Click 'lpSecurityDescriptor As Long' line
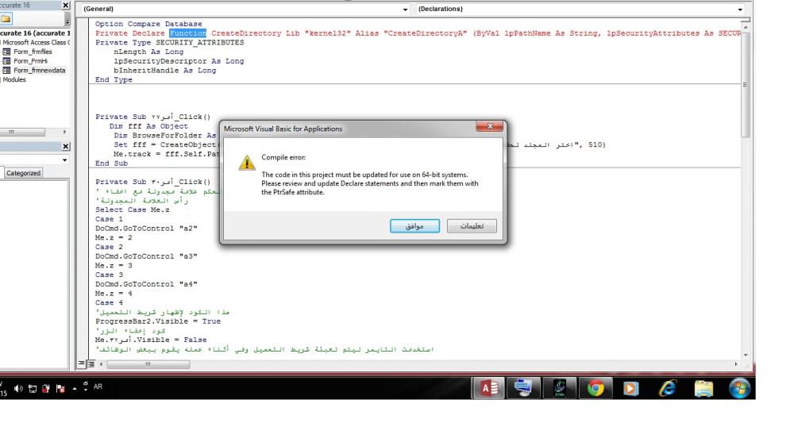Image resolution: width=794 pixels, height=446 pixels. (179, 61)
